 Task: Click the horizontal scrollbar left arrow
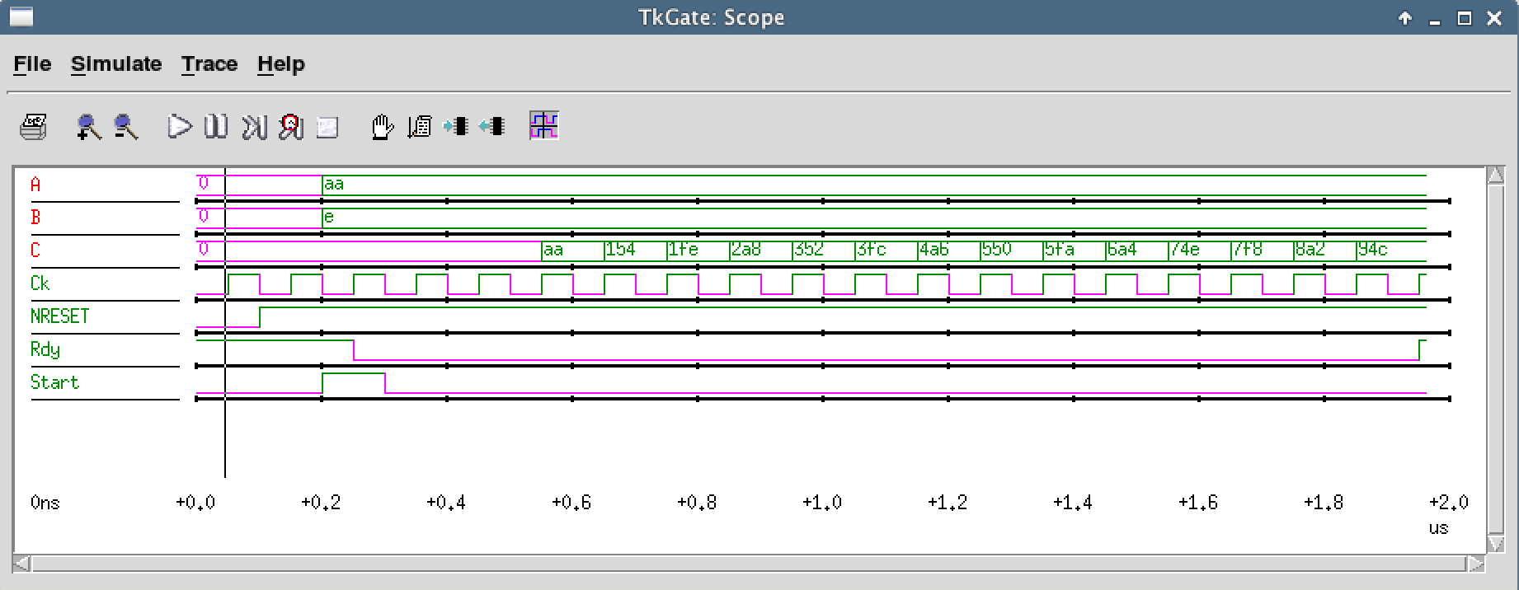point(22,564)
